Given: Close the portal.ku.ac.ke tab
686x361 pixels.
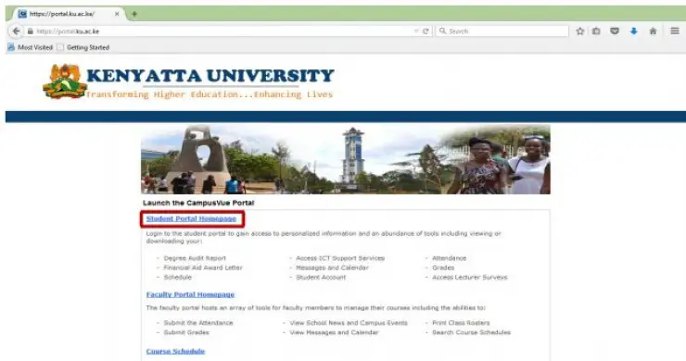Looking at the screenshot, I should 117,14.
